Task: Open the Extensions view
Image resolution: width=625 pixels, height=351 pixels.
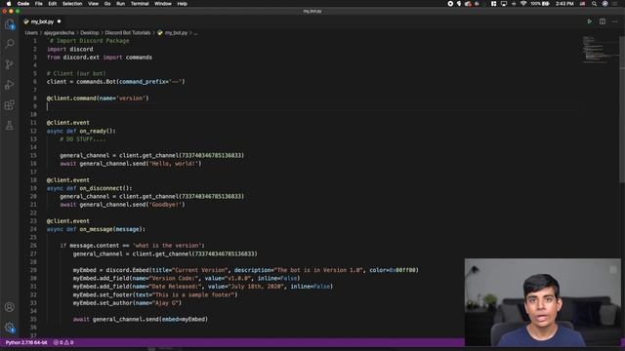Action: tap(10, 105)
